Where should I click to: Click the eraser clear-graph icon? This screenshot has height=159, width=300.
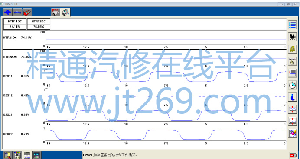pos(292,133)
